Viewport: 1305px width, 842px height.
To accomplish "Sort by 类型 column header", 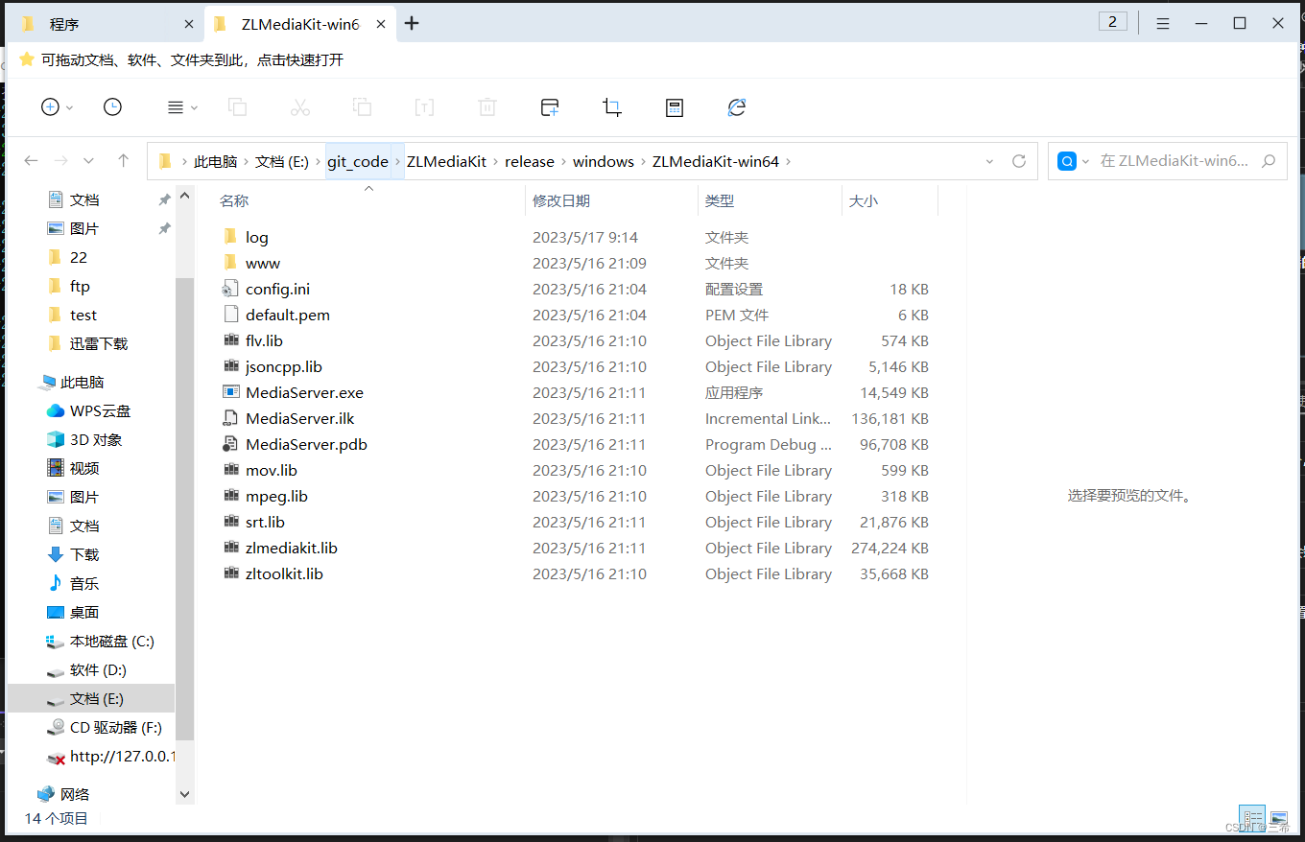I will (720, 200).
